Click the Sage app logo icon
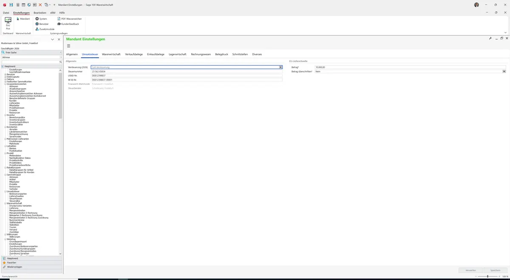 [4, 5]
